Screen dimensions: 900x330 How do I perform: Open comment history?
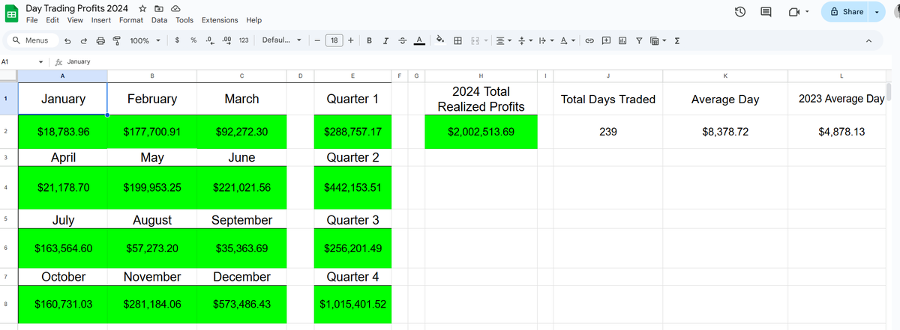766,12
